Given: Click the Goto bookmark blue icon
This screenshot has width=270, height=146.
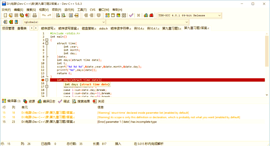Looking at the screenshot, I should tap(16, 22).
